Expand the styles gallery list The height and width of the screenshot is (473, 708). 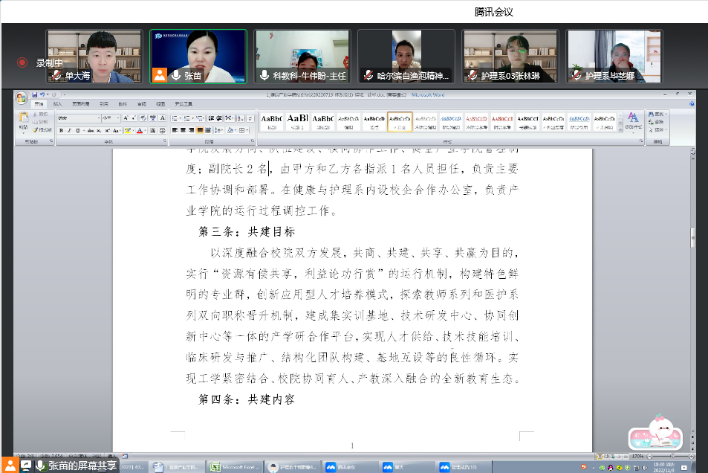coord(619,129)
